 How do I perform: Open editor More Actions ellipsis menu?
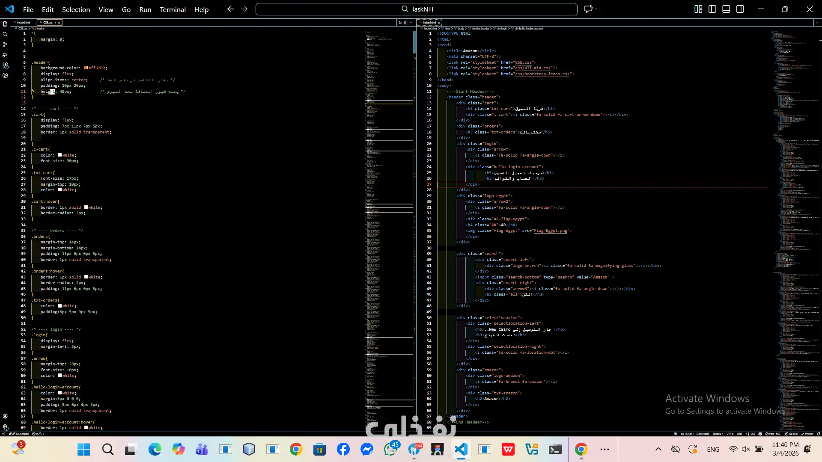(x=411, y=23)
